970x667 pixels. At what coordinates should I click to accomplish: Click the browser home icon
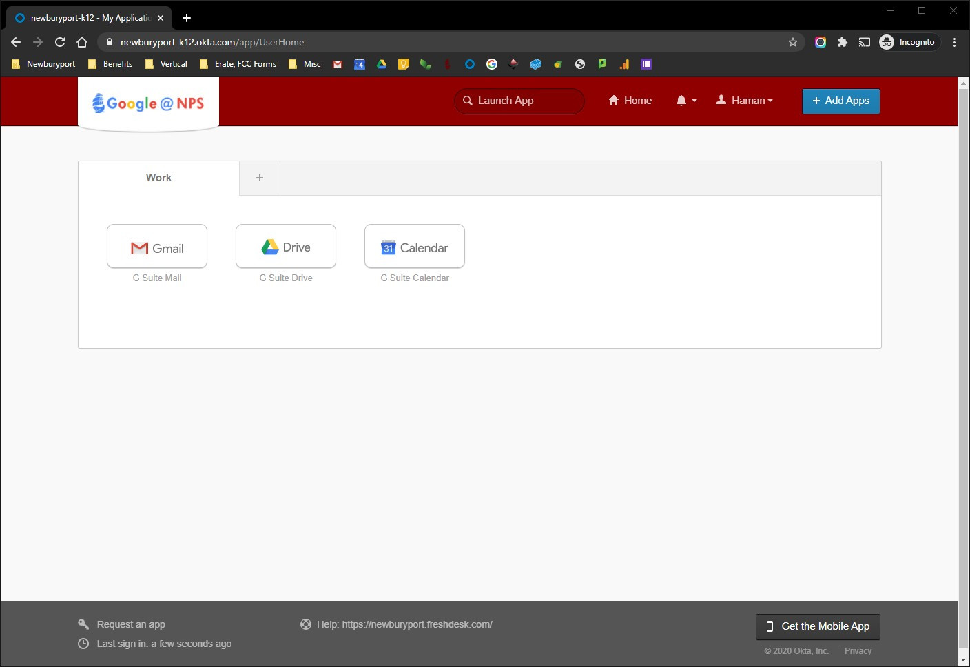click(x=82, y=42)
